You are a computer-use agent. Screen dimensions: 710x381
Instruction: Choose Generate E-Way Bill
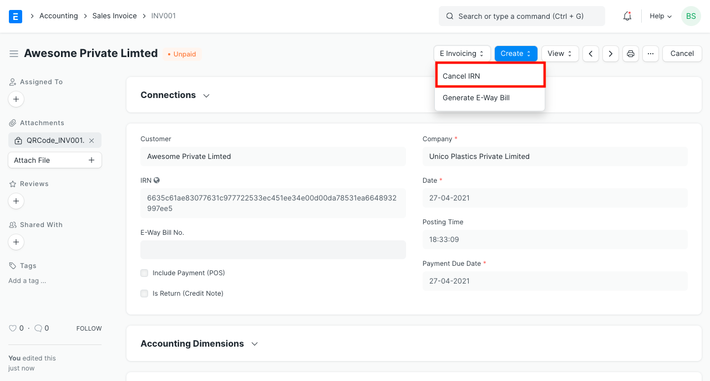[475, 97]
